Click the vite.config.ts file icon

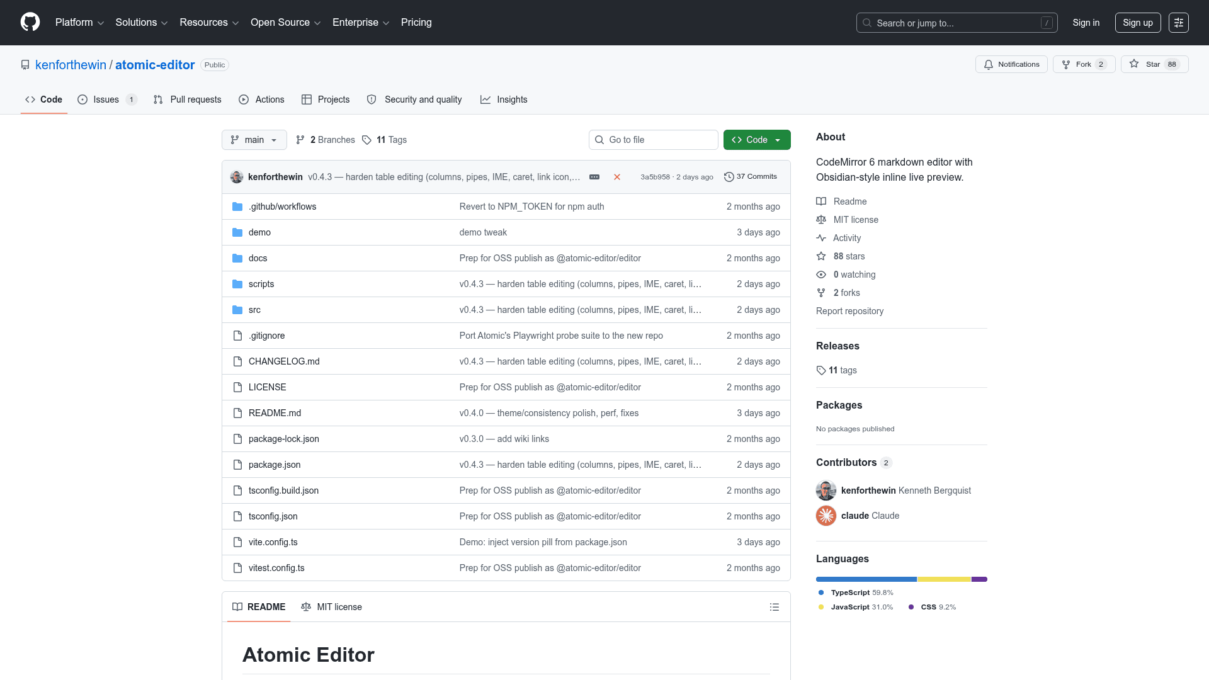(x=237, y=542)
